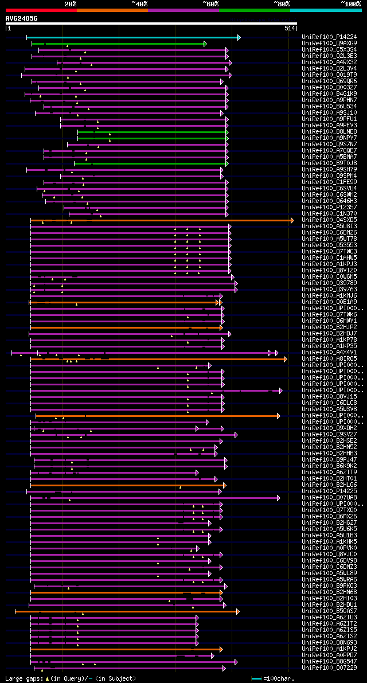Viewport: 367px width, 683px height.
Task: Open hit UniRef100_B6U534
Action: 329,107
